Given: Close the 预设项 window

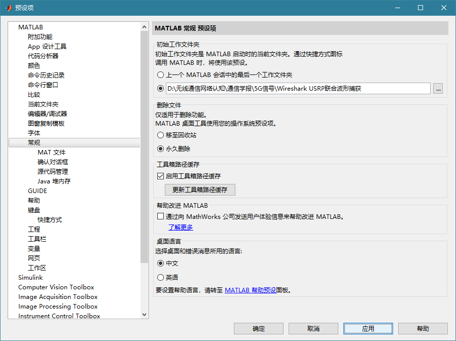Looking at the screenshot, I should (444, 8).
